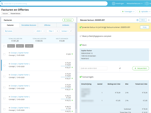Click the green check icon next to Factuurregels
Image resolution: width=151 pixels, height=113 pixels.
point(81,77)
